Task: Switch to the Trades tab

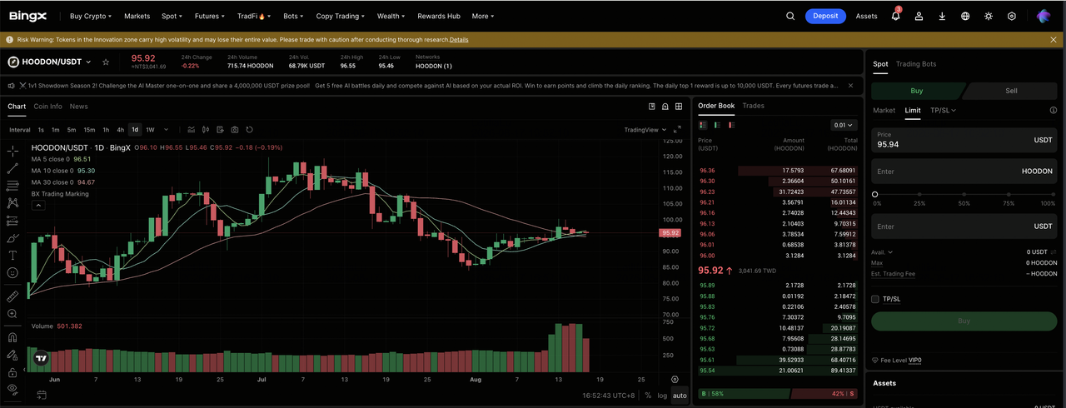Action: click(x=753, y=106)
